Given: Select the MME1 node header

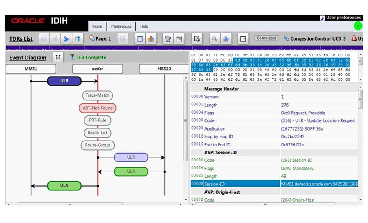Looking at the screenshot, I should (x=31, y=69).
